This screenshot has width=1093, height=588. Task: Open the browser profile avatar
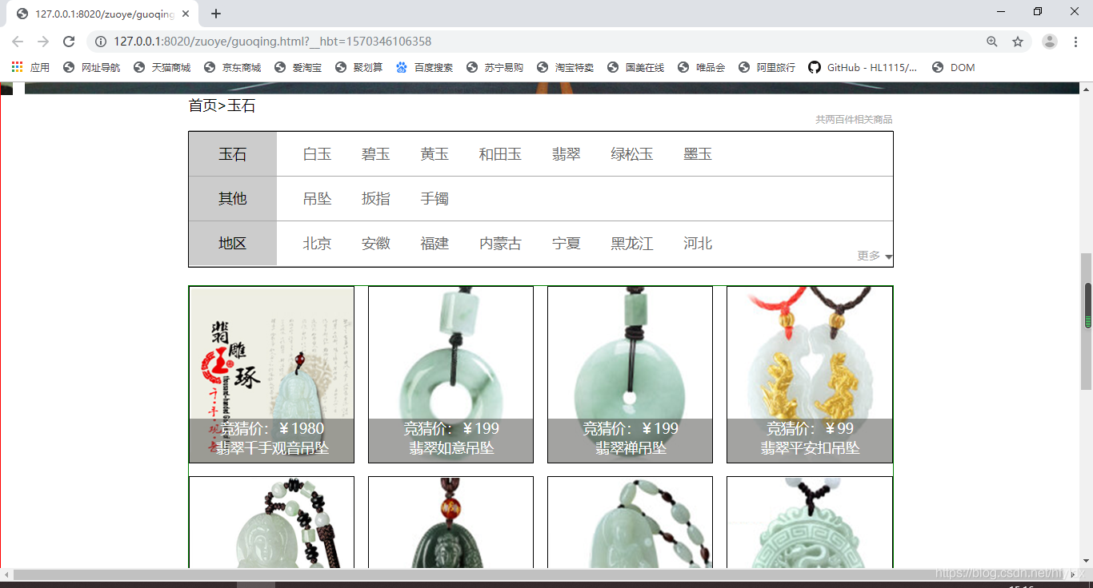[x=1051, y=41]
